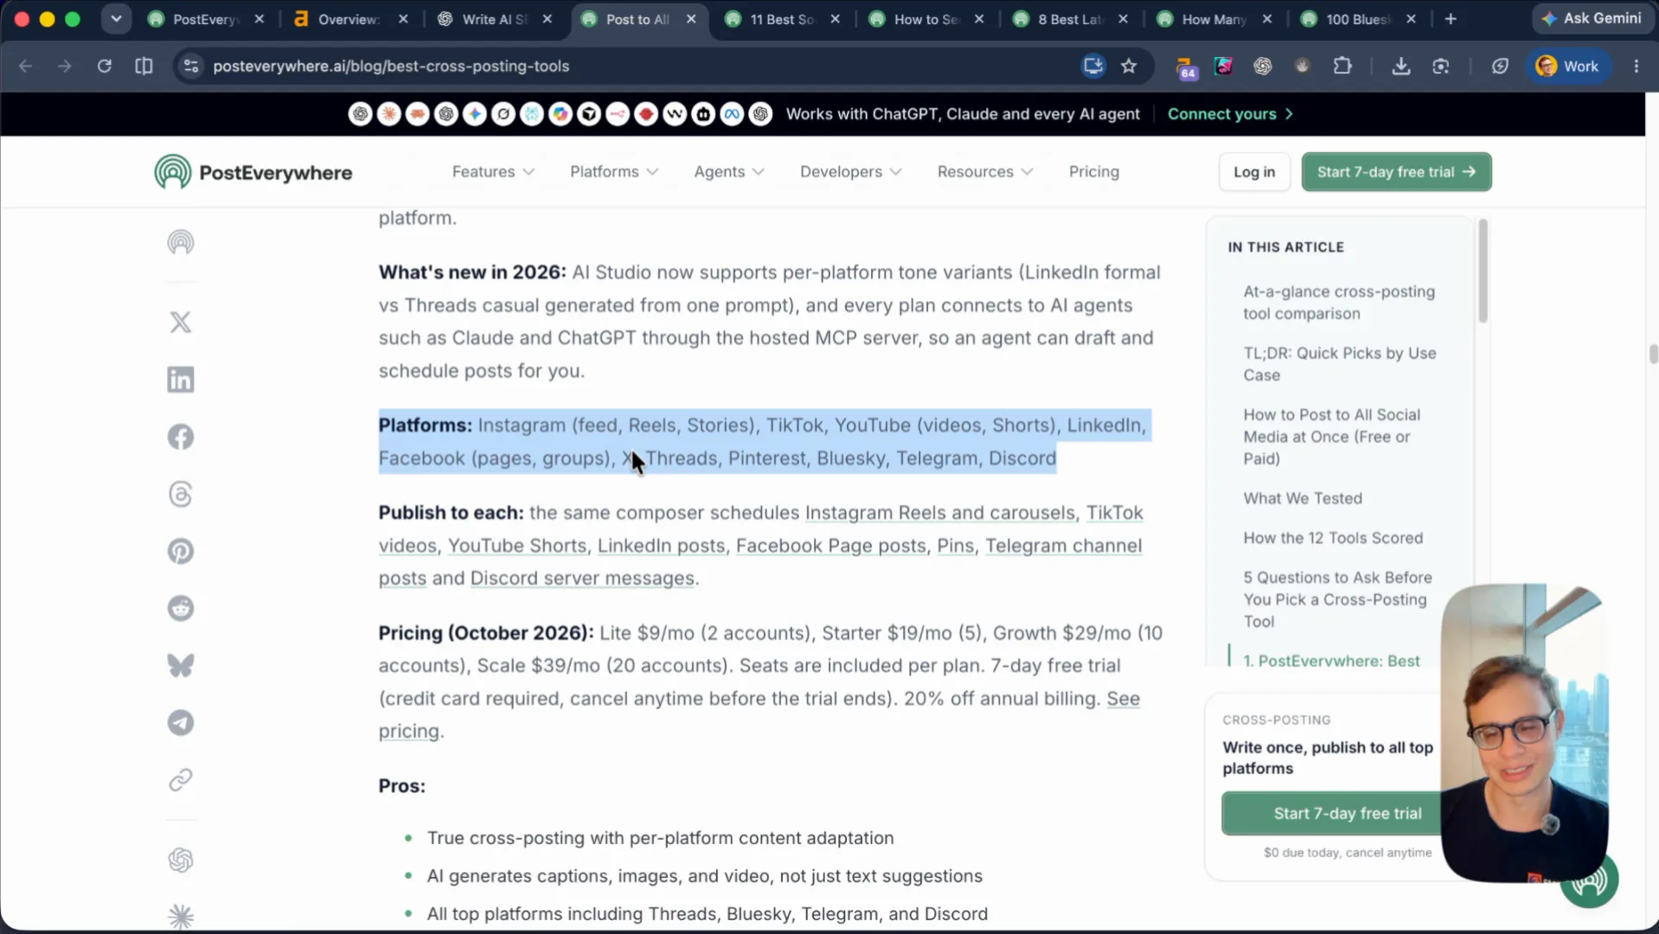The image size is (1659, 934).
Task: Open 'Discord server messages' link
Action: click(582, 579)
